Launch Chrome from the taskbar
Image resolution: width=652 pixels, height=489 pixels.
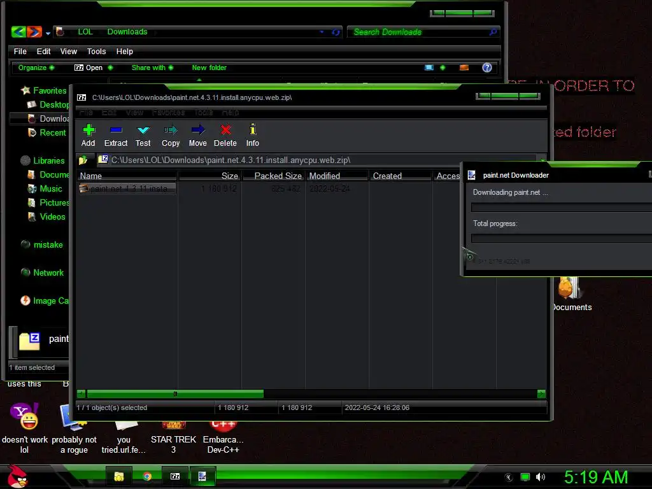pos(147,476)
